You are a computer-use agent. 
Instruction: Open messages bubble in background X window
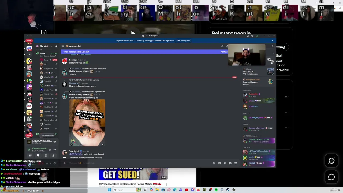(x=331, y=177)
